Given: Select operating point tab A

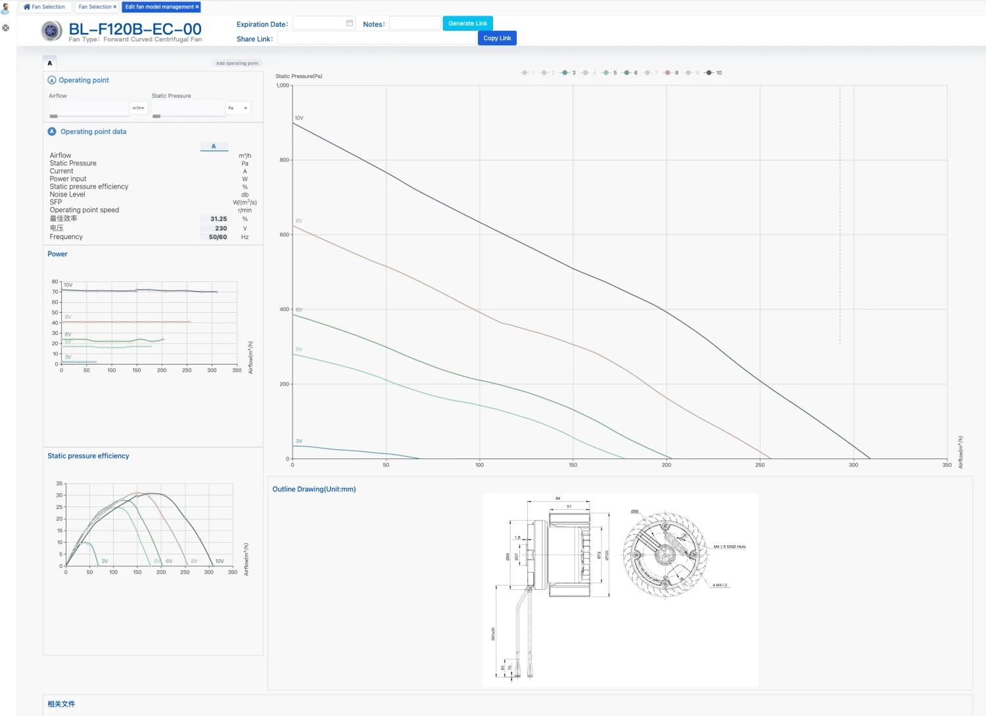Looking at the screenshot, I should 50,63.
